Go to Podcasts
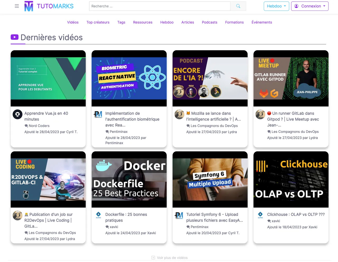 click(x=210, y=22)
